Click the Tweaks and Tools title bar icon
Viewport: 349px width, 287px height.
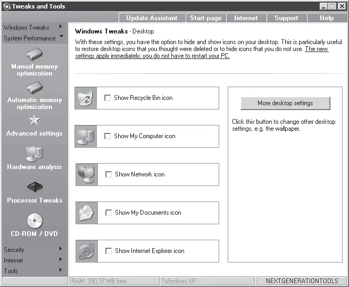(7, 6)
